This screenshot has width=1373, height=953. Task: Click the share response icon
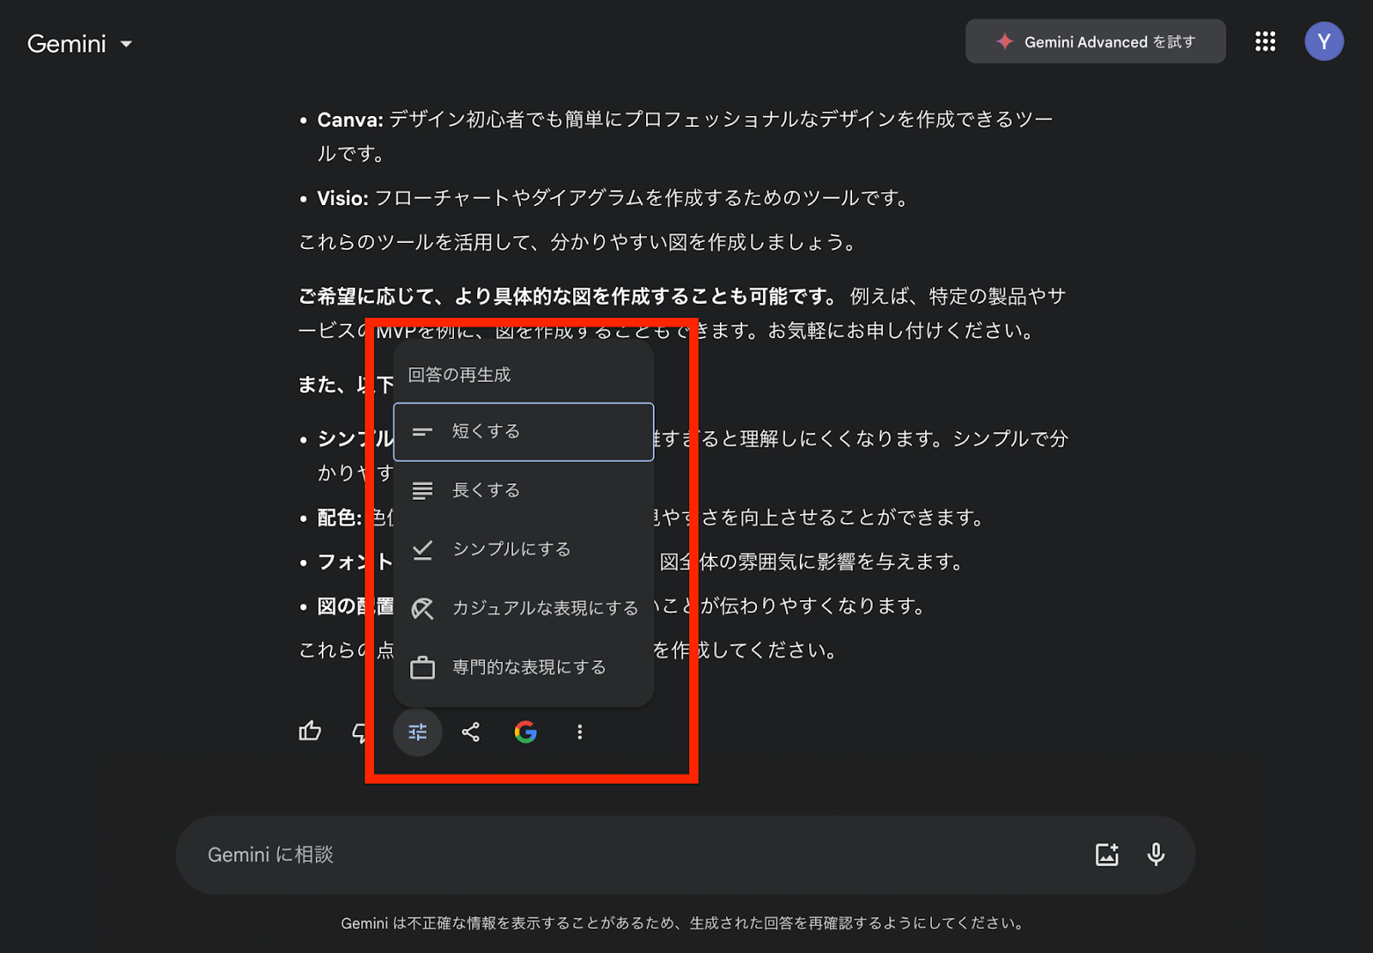470,732
